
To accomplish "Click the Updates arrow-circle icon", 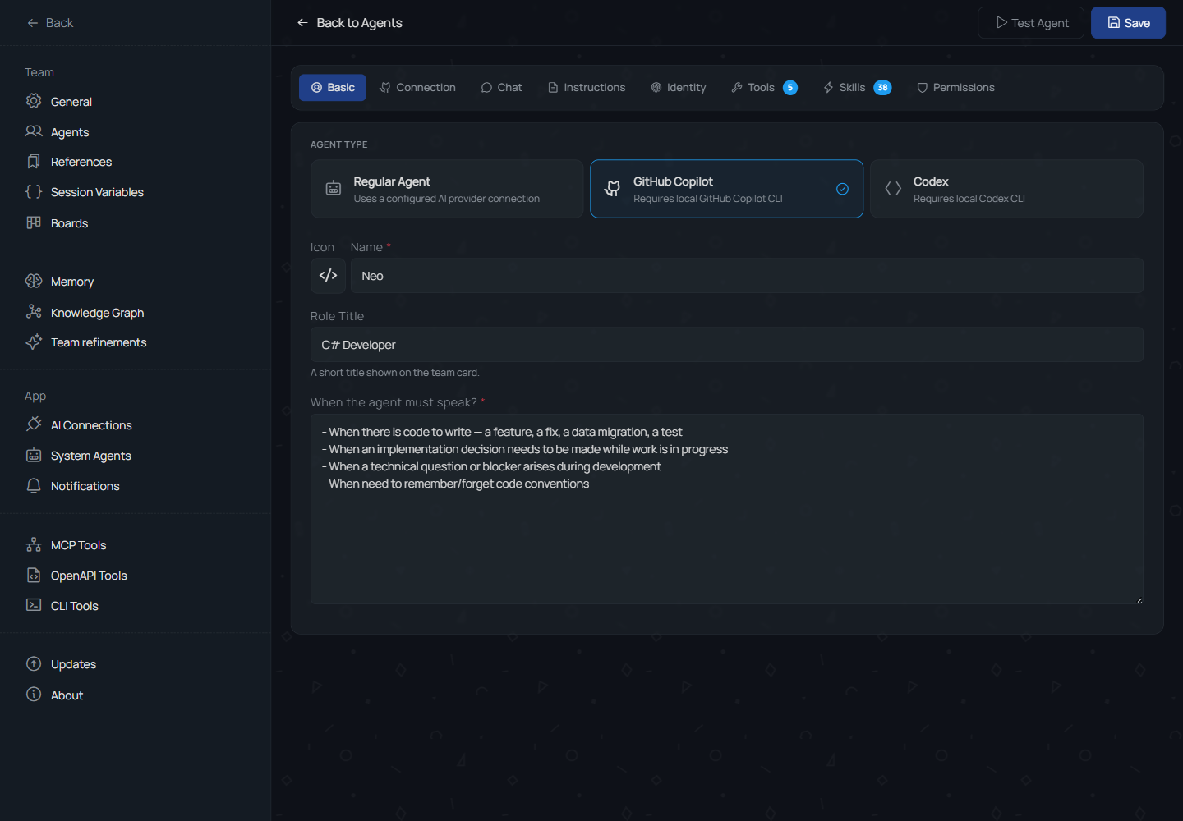I will [34, 663].
